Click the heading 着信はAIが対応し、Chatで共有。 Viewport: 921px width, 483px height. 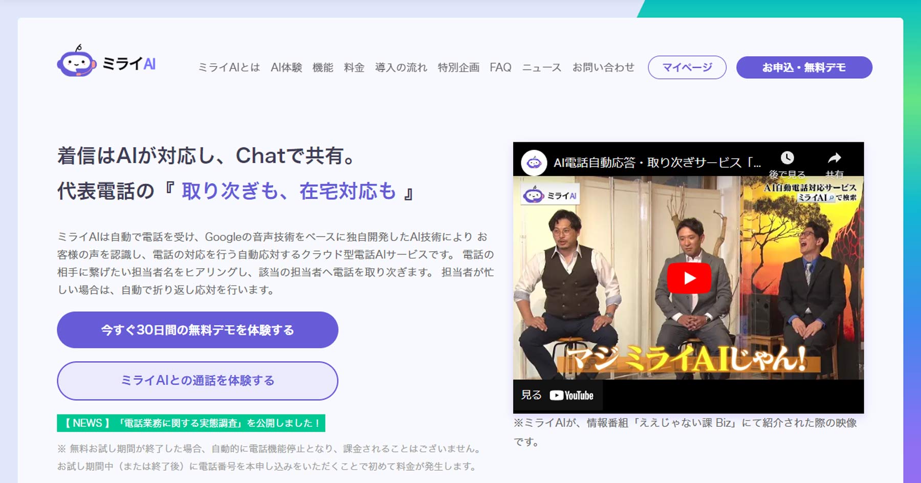pos(206,156)
